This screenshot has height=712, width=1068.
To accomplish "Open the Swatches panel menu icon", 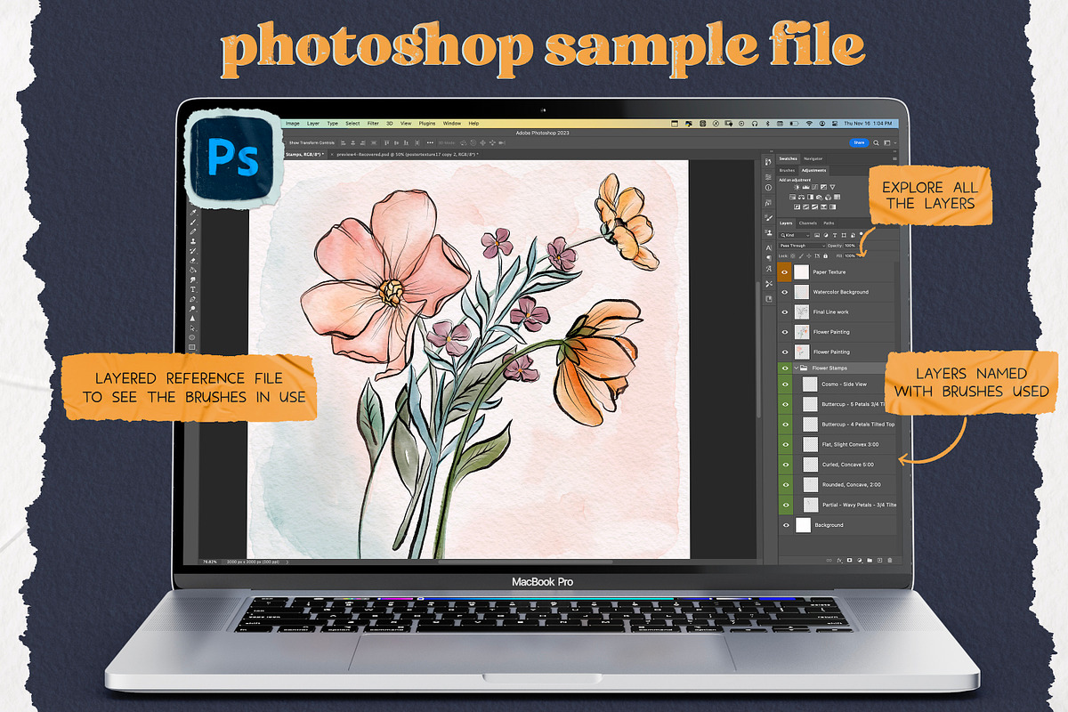I will (x=894, y=158).
